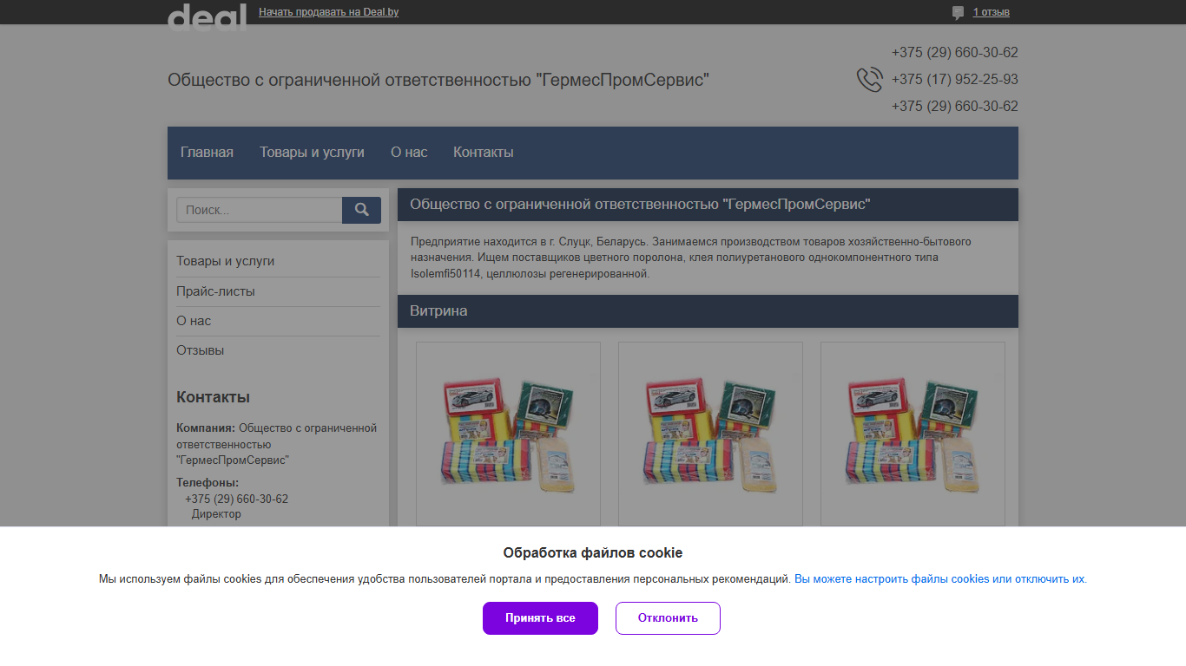Click the 'Директор' label in contacts
1186x666 pixels.
coord(216,514)
